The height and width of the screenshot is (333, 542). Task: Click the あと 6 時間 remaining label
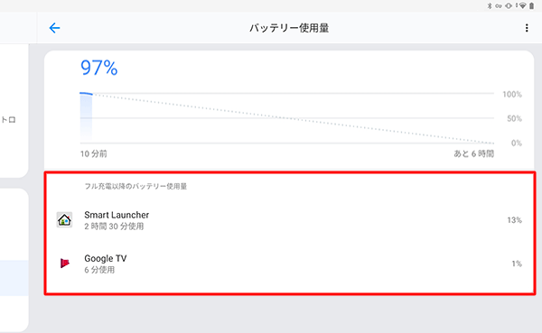coord(474,153)
